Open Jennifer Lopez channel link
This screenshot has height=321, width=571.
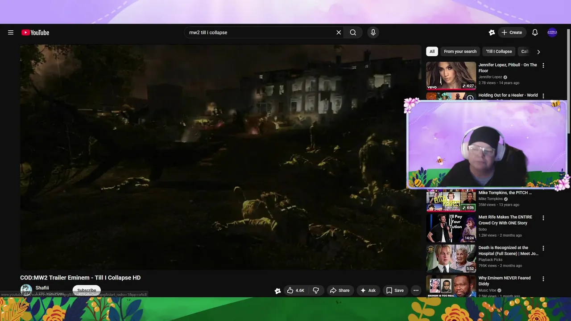pos(490,77)
